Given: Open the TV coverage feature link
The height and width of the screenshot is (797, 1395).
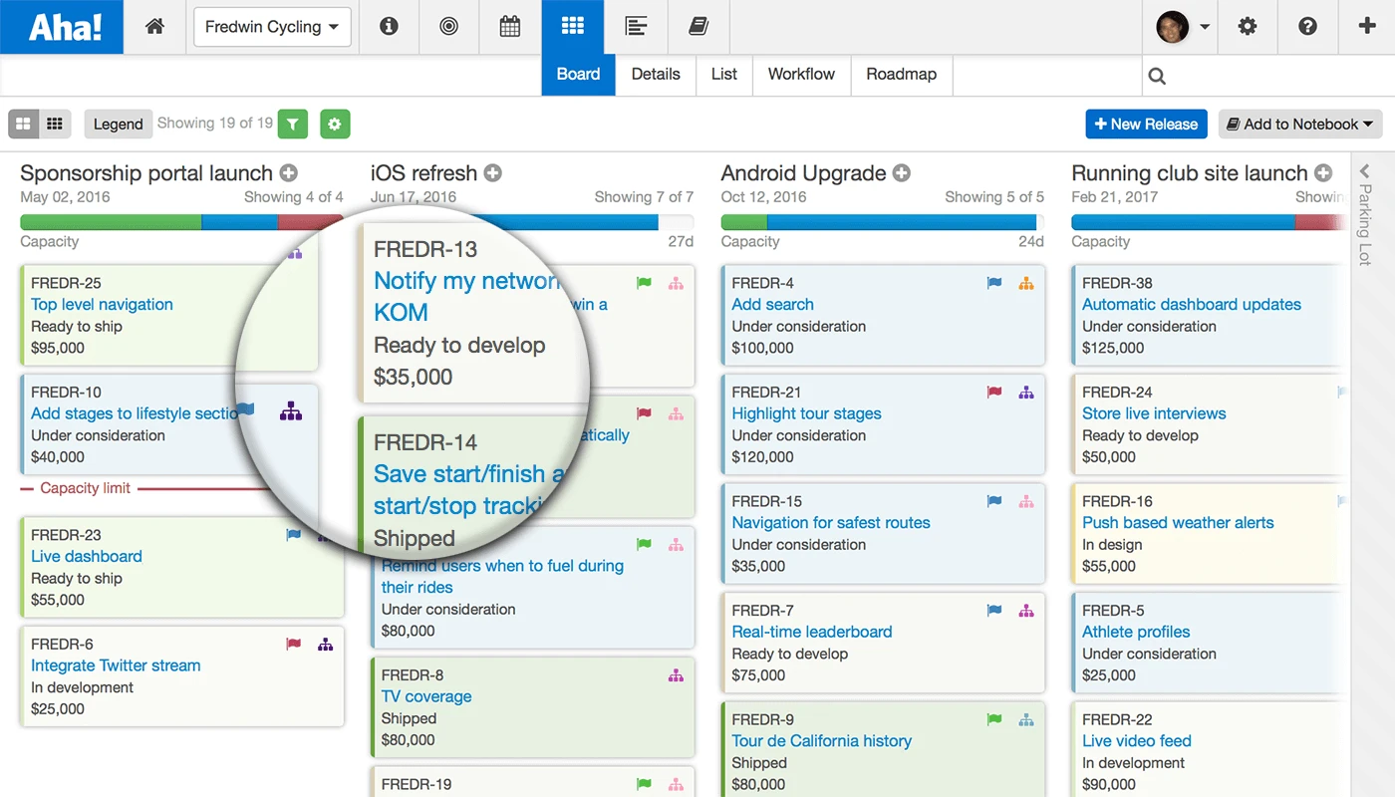Looking at the screenshot, I should click(426, 697).
